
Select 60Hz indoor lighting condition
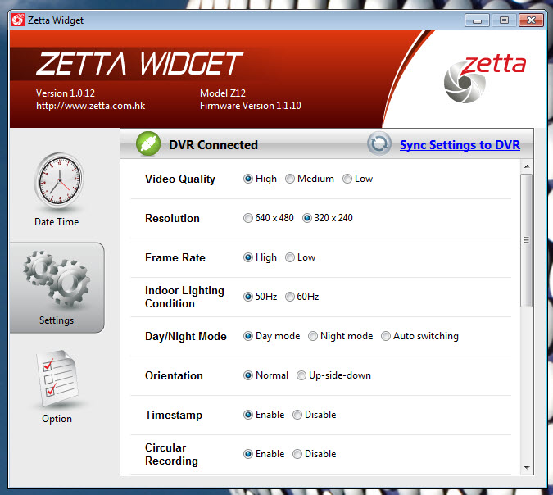pyautogui.click(x=290, y=297)
